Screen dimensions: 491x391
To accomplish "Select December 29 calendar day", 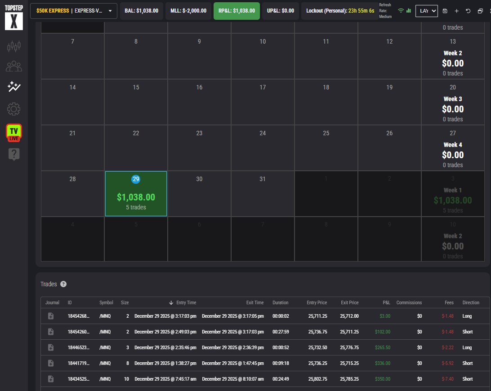I will [x=136, y=193].
